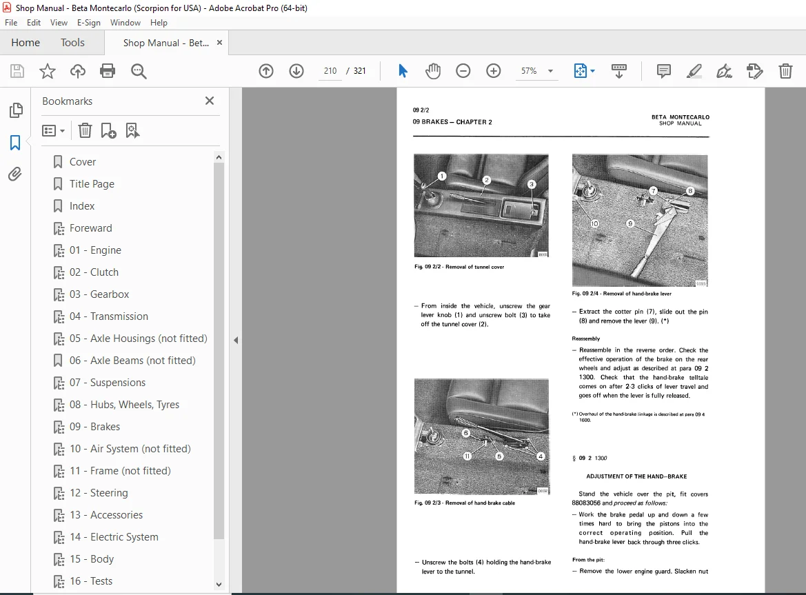Image resolution: width=806 pixels, height=595 pixels.
Task: Open the E-Sign menu
Action: tap(89, 23)
